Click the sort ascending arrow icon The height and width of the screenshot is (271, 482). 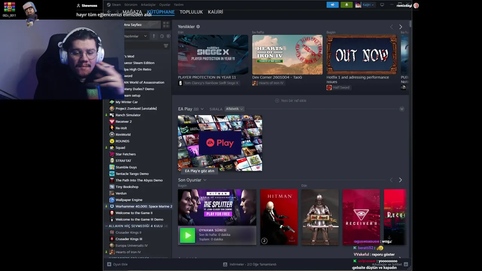pyautogui.click(x=154, y=36)
